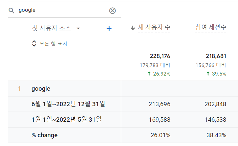Click new users cell 169,588
This screenshot has width=238, height=146.
[159, 120]
